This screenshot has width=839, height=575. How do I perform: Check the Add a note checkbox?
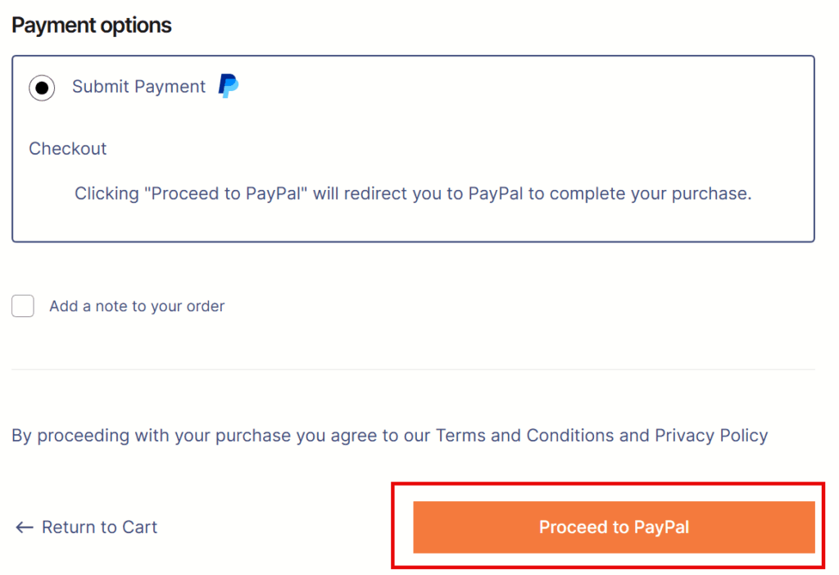pyautogui.click(x=23, y=306)
